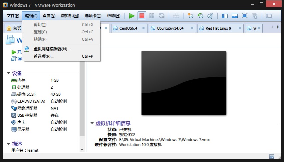Close the Red Hat Linux 9 tab
The width and height of the screenshot is (284, 162).
[x=240, y=28]
